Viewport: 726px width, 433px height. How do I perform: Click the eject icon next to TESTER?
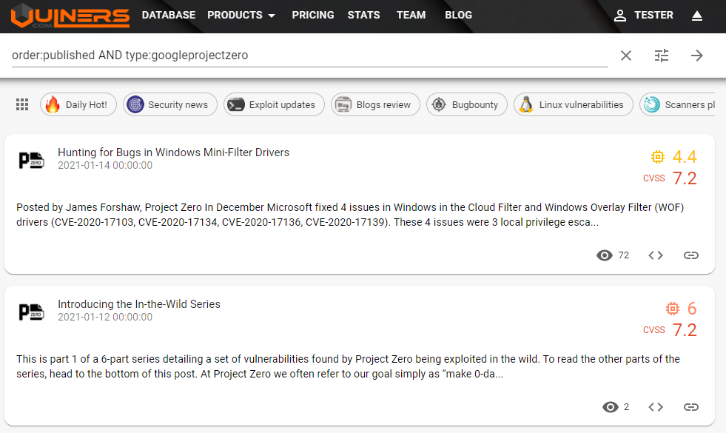point(696,16)
